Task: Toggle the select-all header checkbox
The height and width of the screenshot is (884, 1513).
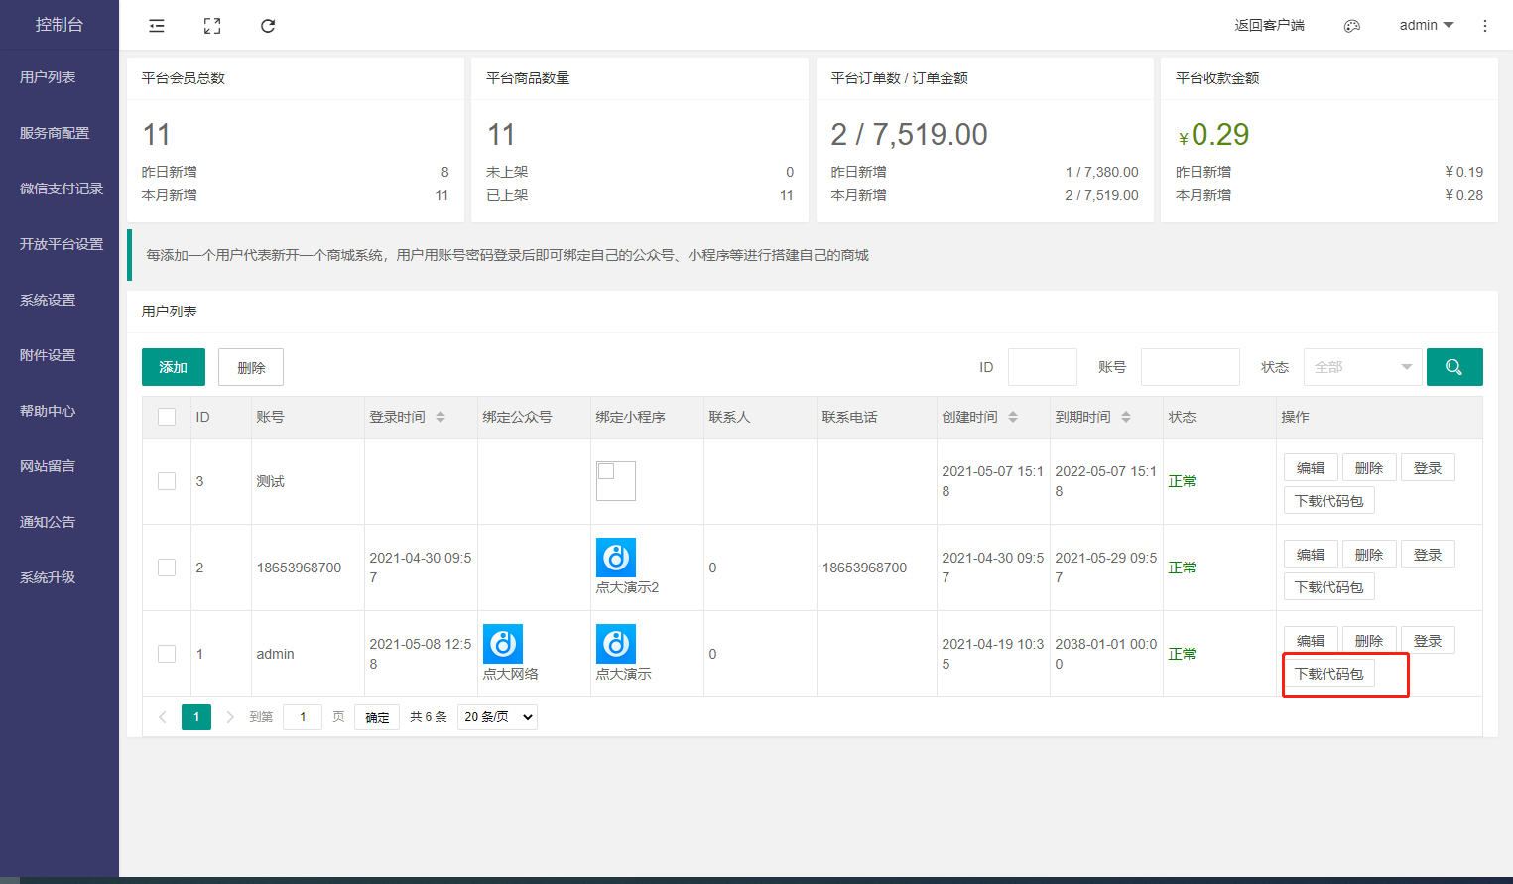Action: coord(167,417)
